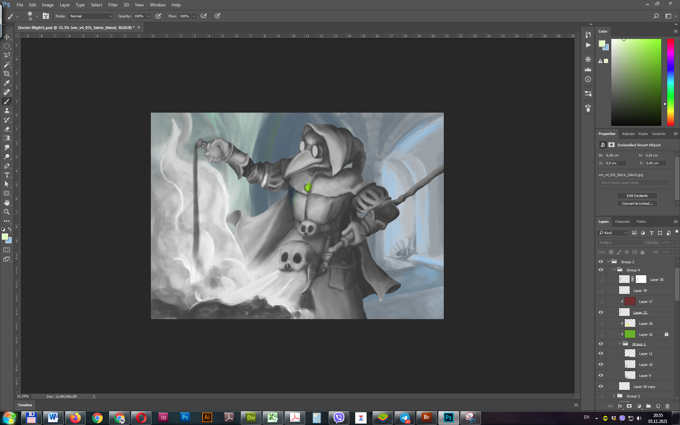Hide Layer 20 copy visibility eye
The width and height of the screenshot is (680, 425).
click(601, 386)
